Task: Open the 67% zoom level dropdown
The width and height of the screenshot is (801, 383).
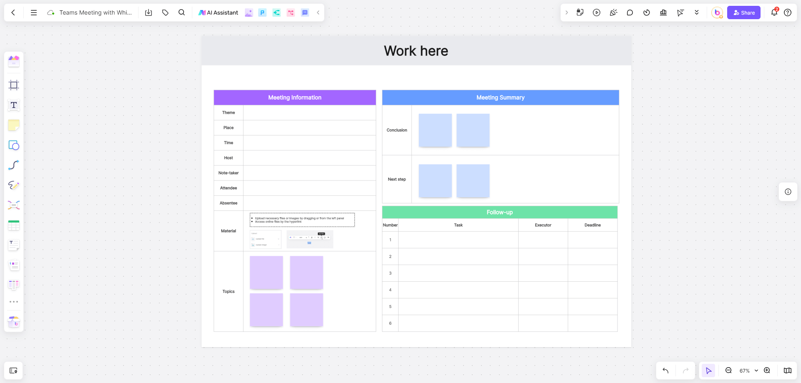Action: tap(748, 370)
